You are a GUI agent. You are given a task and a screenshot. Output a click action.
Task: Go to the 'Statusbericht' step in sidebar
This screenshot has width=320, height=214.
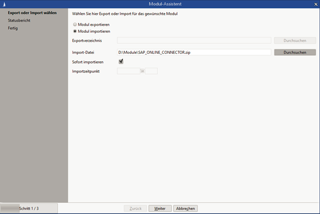19,20
